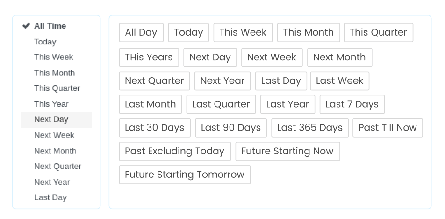This screenshot has width=445, height=219.
Task: Click the All Day button
Action: click(x=141, y=32)
